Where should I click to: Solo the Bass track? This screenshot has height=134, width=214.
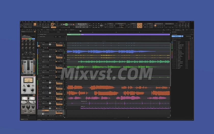[51, 50]
